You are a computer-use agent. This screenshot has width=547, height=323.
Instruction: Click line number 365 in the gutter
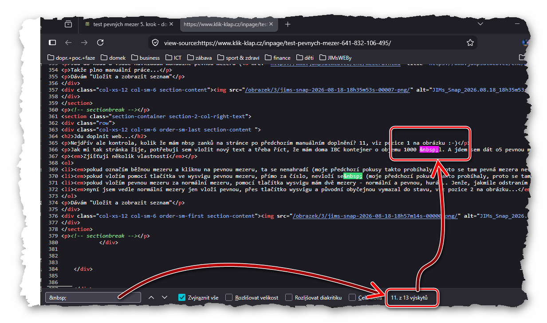pyautogui.click(x=53, y=143)
